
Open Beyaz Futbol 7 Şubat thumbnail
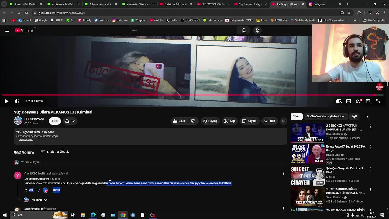308,154
